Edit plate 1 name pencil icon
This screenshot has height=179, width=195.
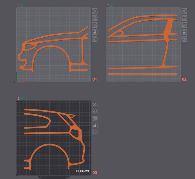click(22, 5)
